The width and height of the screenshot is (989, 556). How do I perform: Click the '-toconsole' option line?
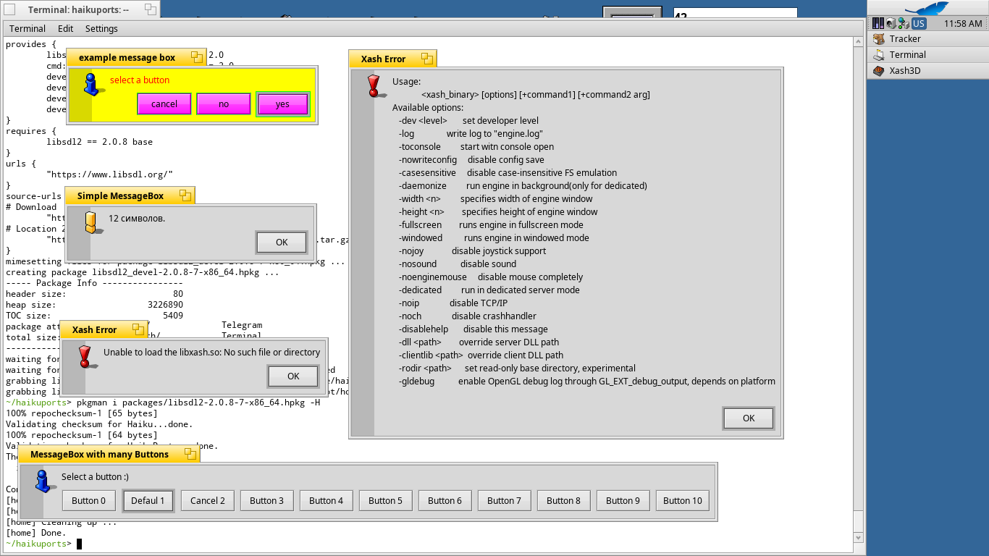pos(476,147)
